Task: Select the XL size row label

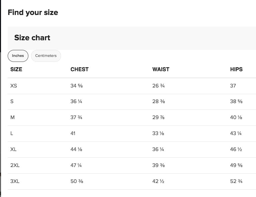Action: [x=13, y=149]
